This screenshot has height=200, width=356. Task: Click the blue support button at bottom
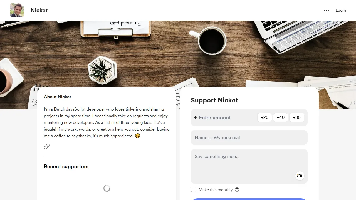pos(249,199)
